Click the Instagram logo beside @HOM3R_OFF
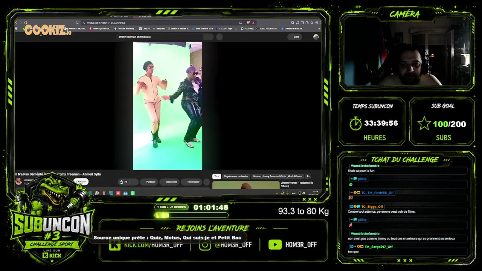Viewport: 482px width, 271px height. click(205, 245)
